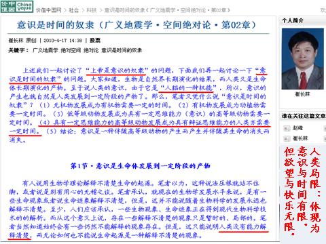The height and width of the screenshot is (244, 326).
Task: Select keyword 绝对空间
Action: 71,50
